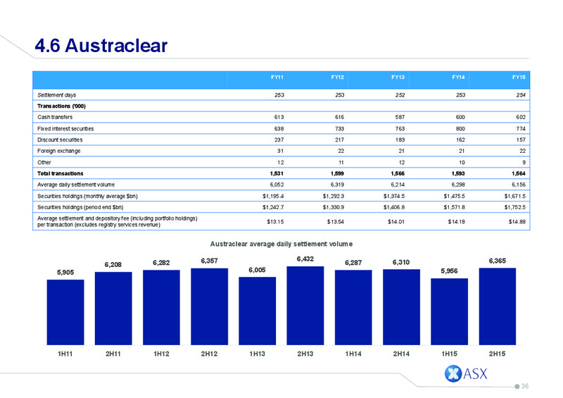Click the 2H14 bar value label 6,310
Viewport: 563px width, 398px height.
point(401,263)
